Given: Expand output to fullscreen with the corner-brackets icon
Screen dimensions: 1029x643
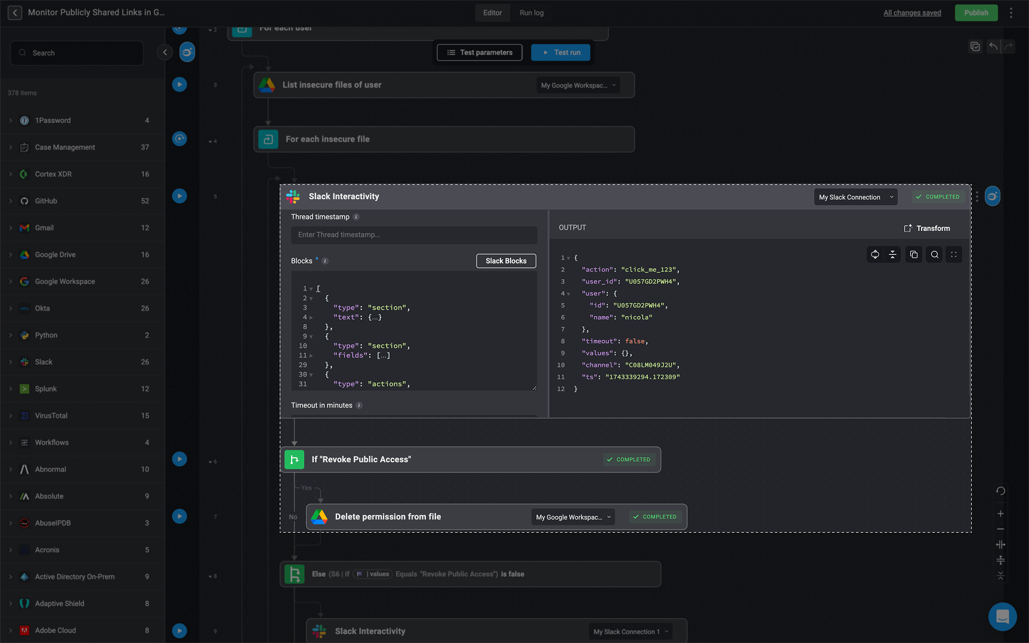Looking at the screenshot, I should [x=954, y=255].
